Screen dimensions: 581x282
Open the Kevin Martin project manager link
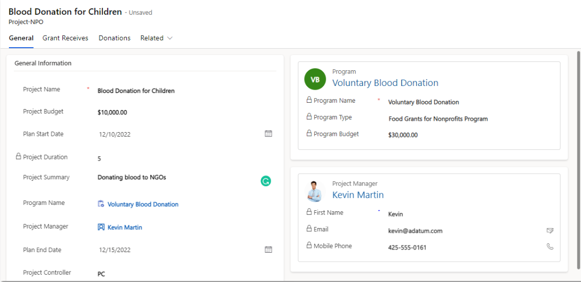(x=125, y=227)
